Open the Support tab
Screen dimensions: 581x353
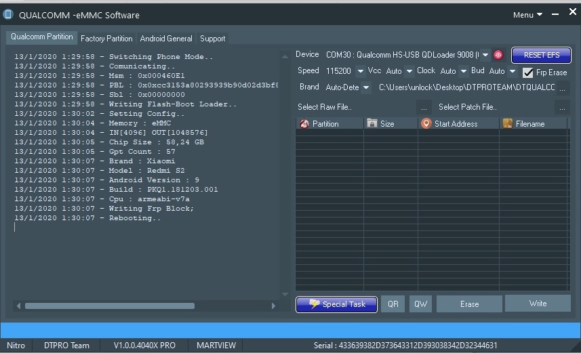(x=212, y=39)
